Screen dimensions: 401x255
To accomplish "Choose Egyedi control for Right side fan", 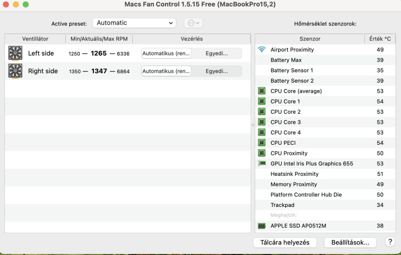I will [x=217, y=71].
